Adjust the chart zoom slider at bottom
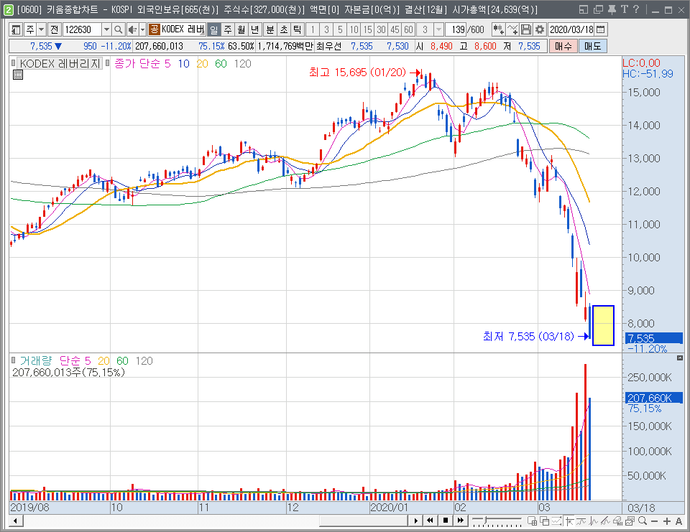This screenshot has width=690, height=532. point(496,521)
